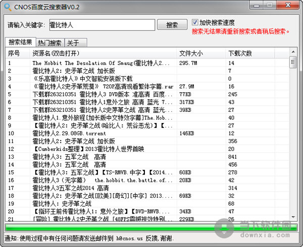The image size is (303, 247).
Task: Click the 搜索 button
Action: click(x=172, y=25)
